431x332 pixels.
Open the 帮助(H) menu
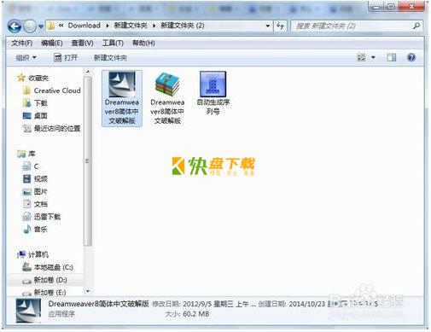click(143, 43)
